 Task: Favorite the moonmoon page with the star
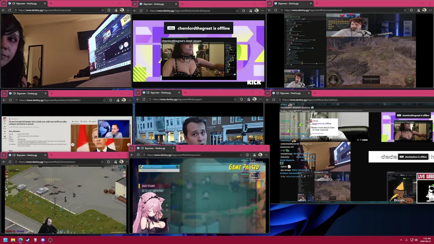(102, 162)
